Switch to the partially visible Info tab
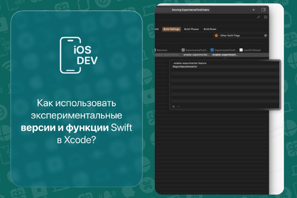Viewport: 297px width, 198px height. pyautogui.click(x=157, y=29)
